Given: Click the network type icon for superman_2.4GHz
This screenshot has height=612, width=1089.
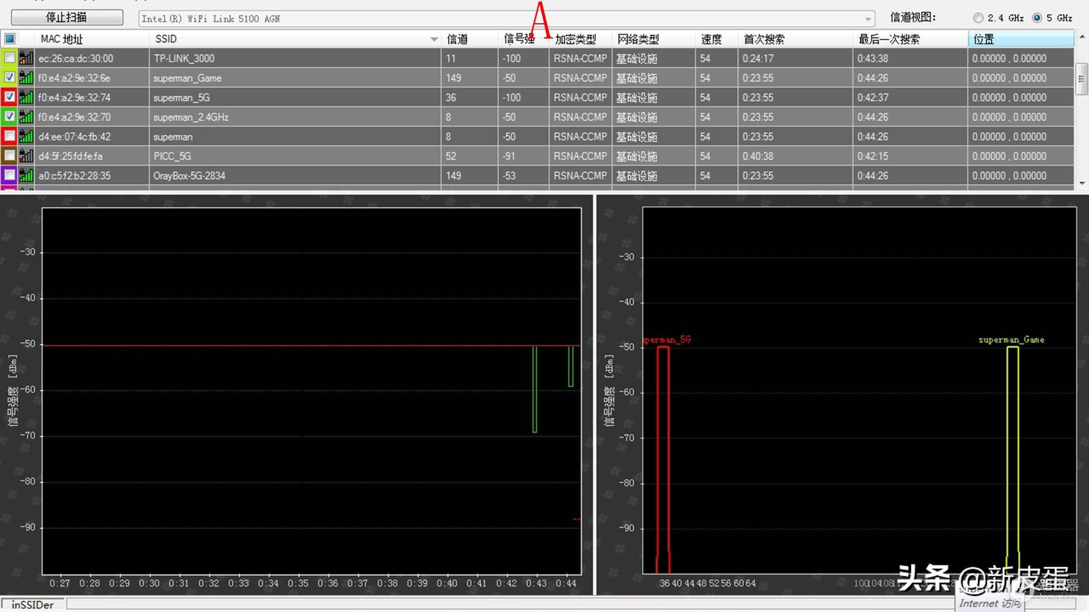Looking at the screenshot, I should (x=26, y=117).
